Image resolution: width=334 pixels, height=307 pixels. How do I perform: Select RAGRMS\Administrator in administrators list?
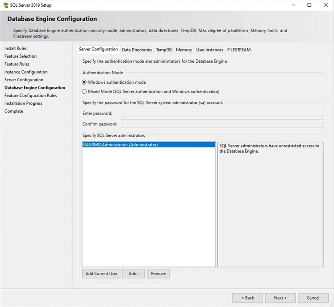149,145
